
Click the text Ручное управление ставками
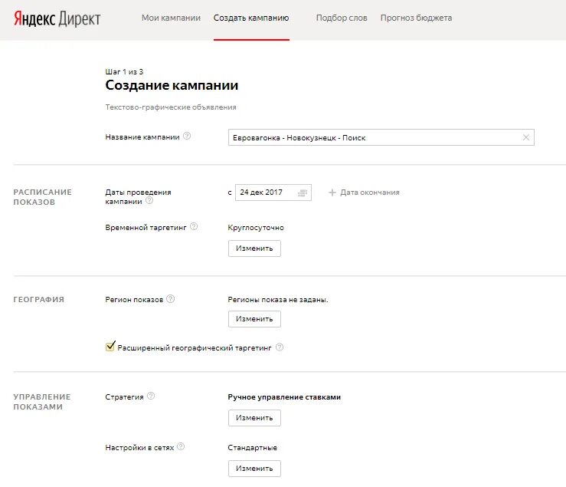(x=284, y=397)
